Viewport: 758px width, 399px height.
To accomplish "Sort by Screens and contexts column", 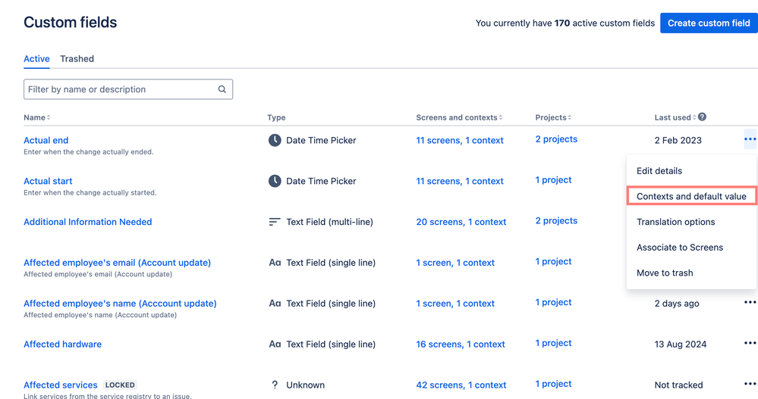I will [x=459, y=117].
